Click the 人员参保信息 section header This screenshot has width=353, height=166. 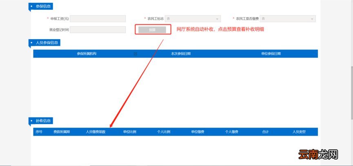pyautogui.click(x=44, y=42)
